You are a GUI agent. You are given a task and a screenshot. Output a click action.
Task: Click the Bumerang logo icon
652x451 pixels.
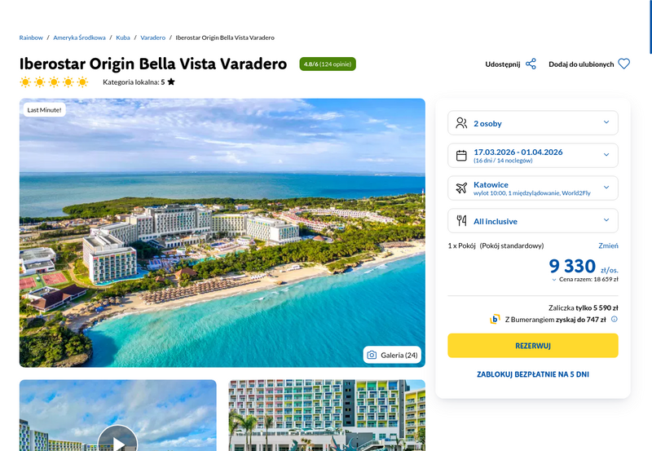click(495, 319)
